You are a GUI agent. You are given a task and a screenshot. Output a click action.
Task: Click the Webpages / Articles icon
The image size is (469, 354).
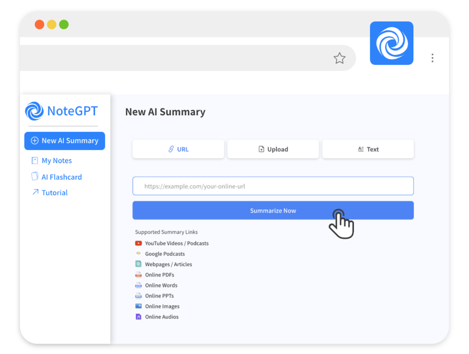tap(138, 264)
